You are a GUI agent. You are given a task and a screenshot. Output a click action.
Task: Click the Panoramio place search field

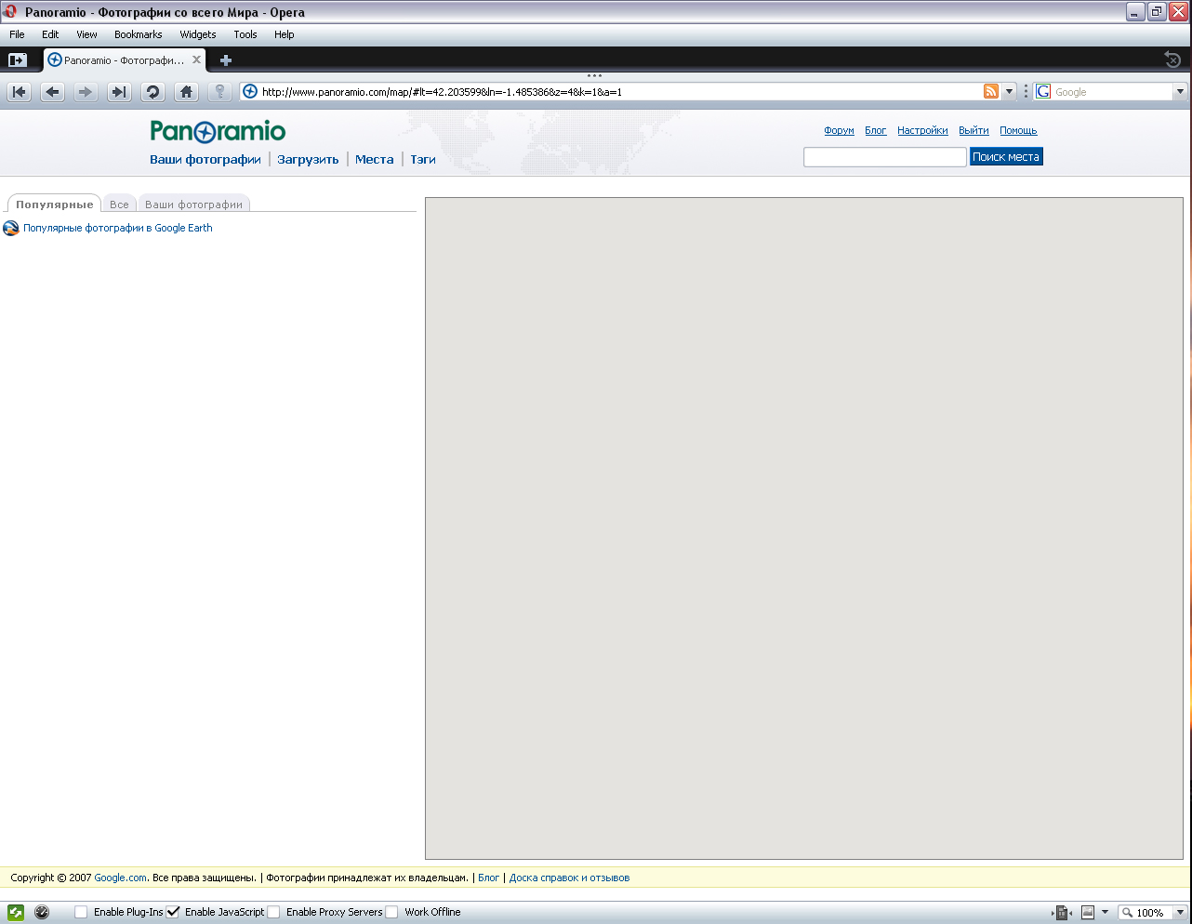[x=884, y=157]
